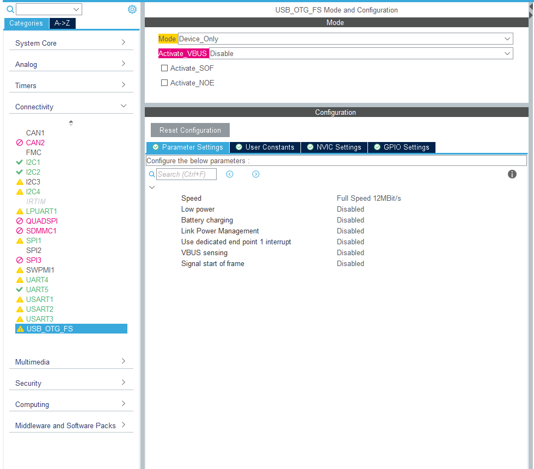Click dedicated end point 1 interrupt value
Image resolution: width=534 pixels, height=469 pixels.
point(351,242)
